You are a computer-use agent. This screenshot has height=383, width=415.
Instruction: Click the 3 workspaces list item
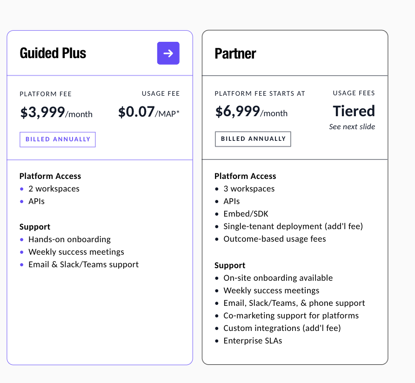point(249,189)
